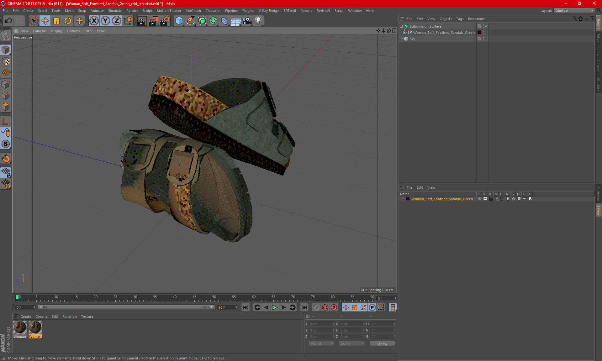Select the Sky object

pos(412,39)
